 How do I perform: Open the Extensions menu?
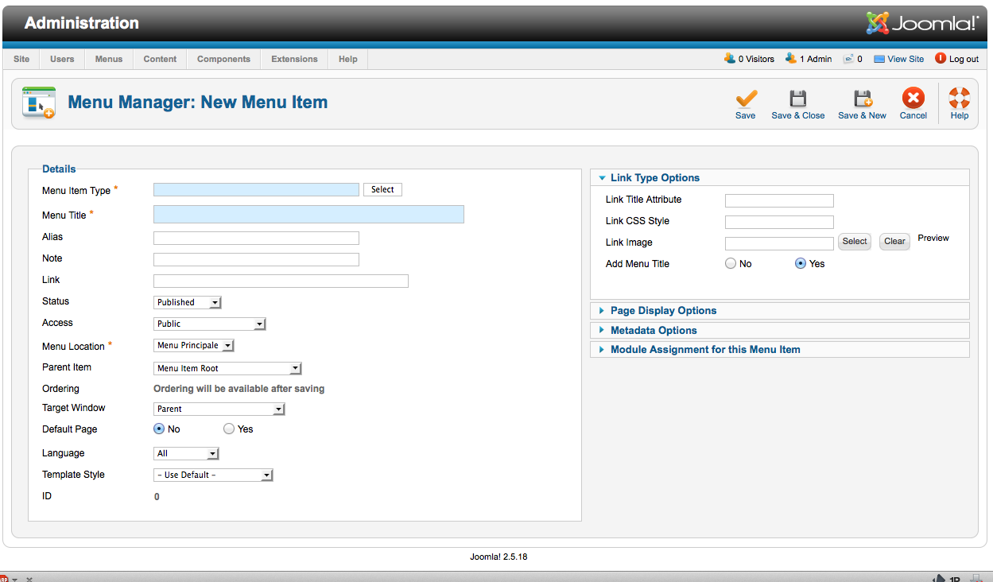click(294, 60)
